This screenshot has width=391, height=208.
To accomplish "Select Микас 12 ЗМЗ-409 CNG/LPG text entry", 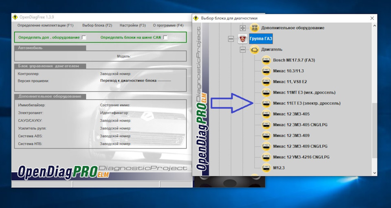I will 300,146.
